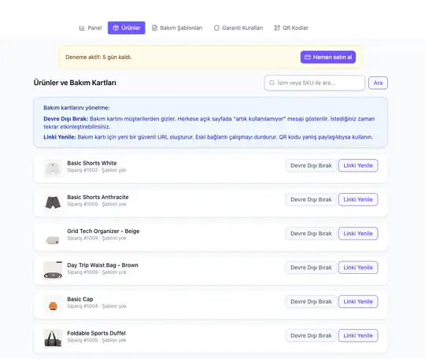Renew link for Basic Cap
Viewport: 425px width, 359px height.
pos(358,302)
